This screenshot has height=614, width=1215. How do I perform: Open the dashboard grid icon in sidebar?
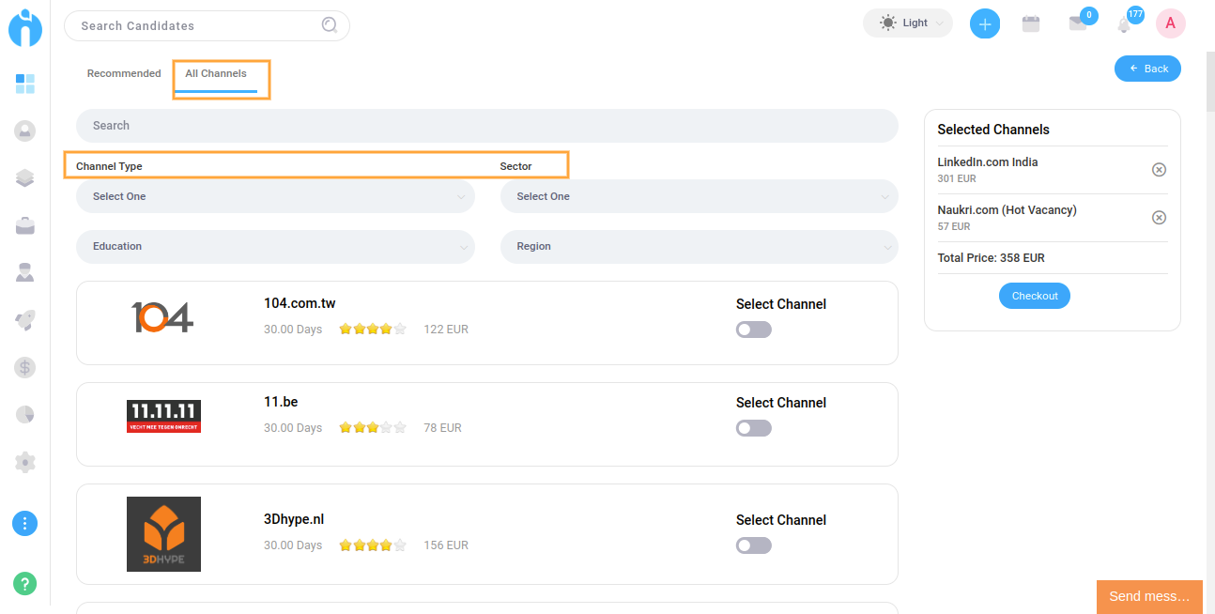click(x=25, y=84)
